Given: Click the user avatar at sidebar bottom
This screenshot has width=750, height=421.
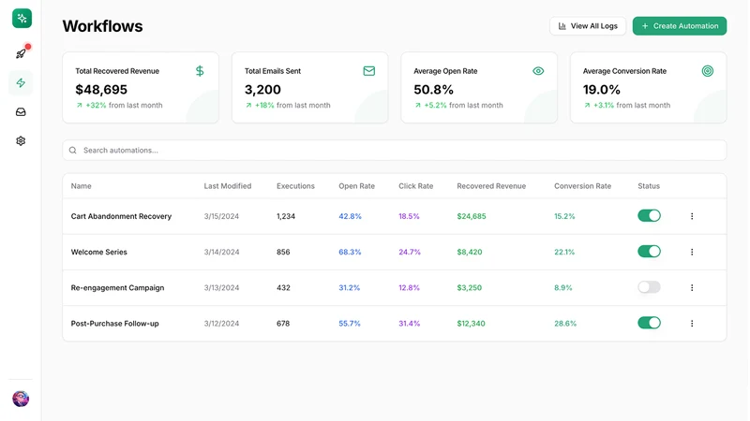Looking at the screenshot, I should tap(21, 399).
